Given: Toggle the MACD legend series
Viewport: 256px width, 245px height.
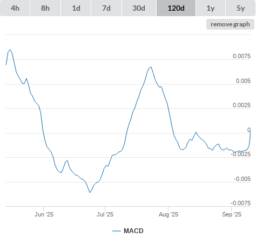Looking at the screenshot, I should pos(128,231).
